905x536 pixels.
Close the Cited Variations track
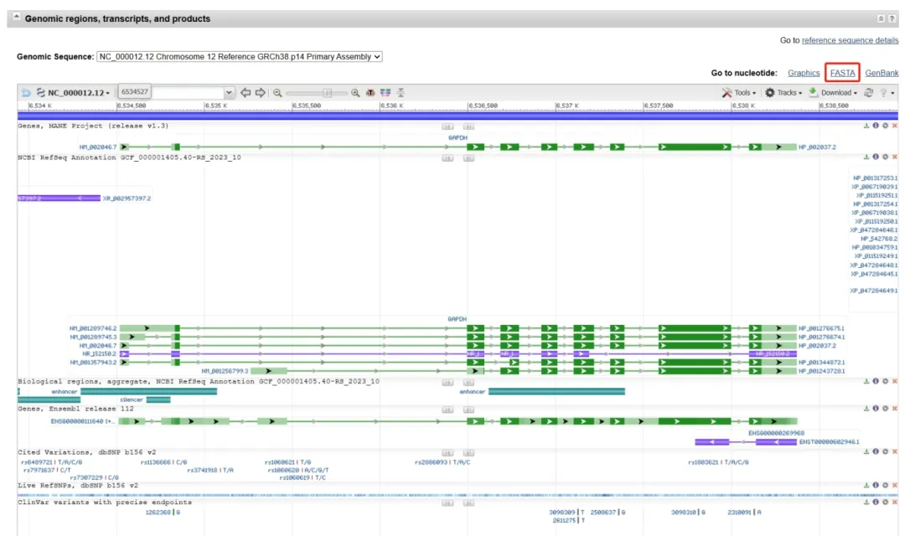[x=895, y=451]
